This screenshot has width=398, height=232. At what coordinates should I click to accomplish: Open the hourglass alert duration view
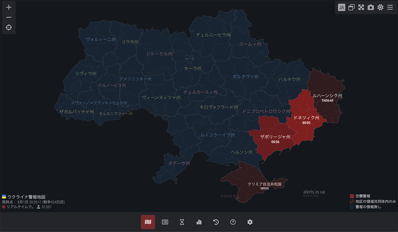tap(182, 222)
